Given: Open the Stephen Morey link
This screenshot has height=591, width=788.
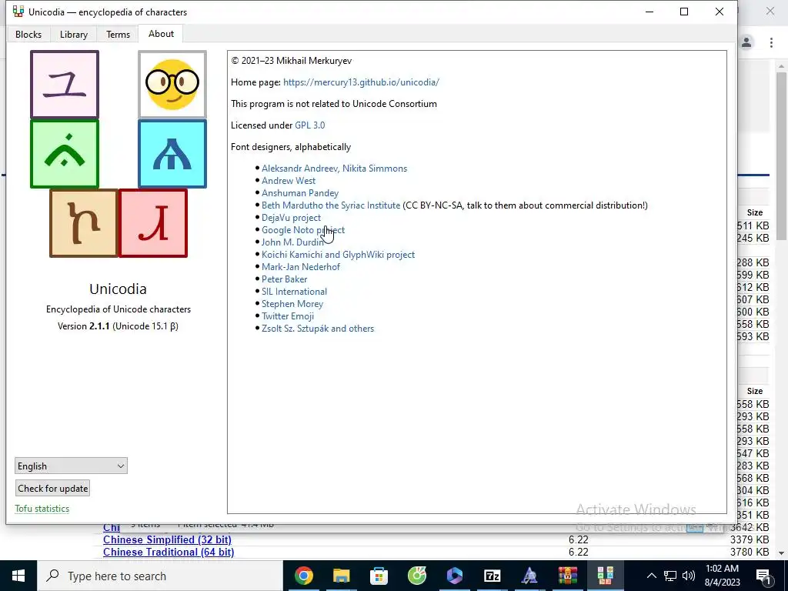Looking at the screenshot, I should tap(292, 303).
